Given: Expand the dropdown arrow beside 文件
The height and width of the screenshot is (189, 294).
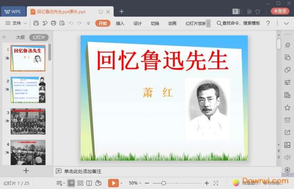Looking at the screenshot, I should coord(25,24).
